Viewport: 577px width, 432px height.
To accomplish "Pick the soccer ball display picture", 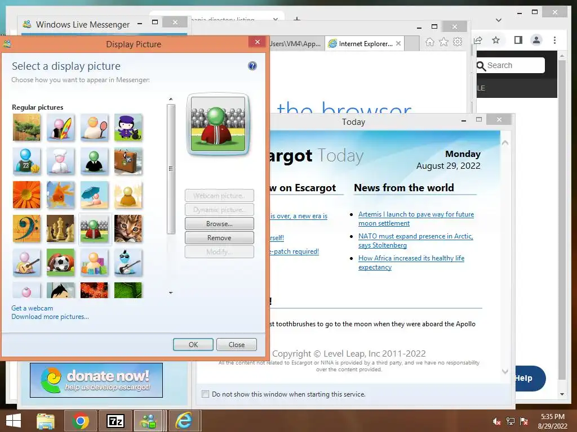I will [x=60, y=263].
